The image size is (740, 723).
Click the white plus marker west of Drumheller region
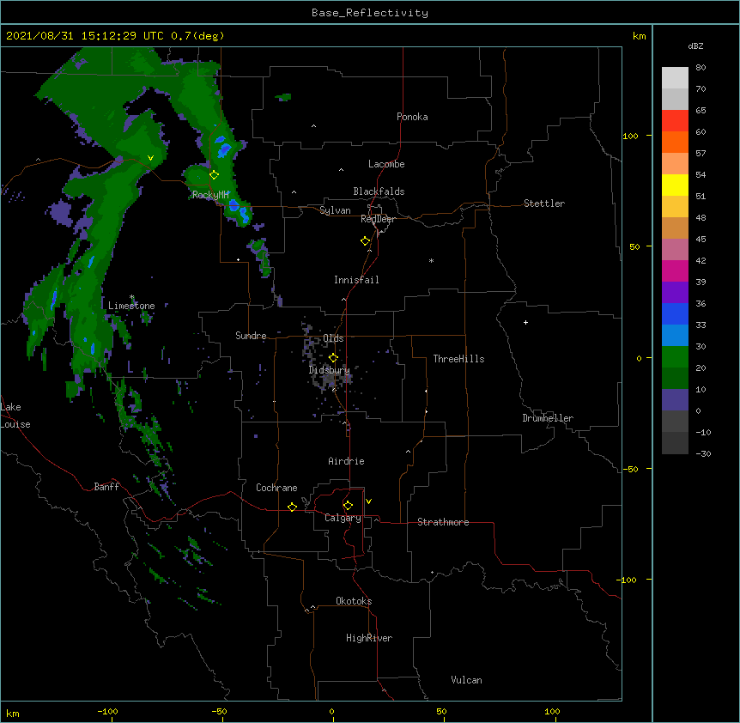point(525,322)
